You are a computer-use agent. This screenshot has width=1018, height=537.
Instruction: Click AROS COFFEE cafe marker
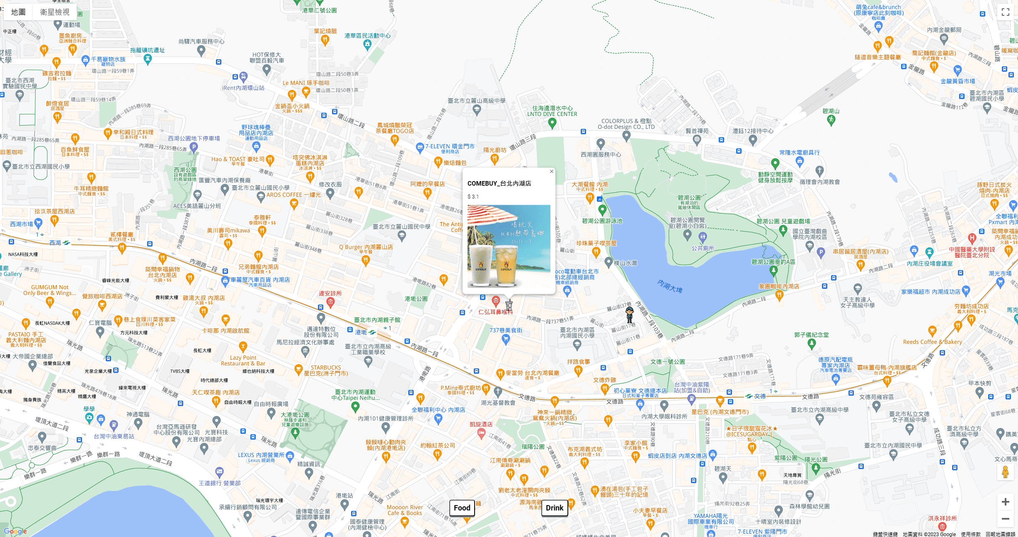pyautogui.click(x=294, y=203)
